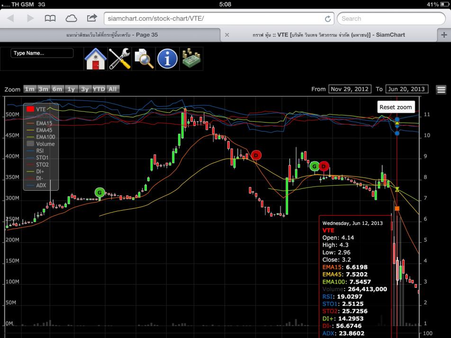Open the From date field Nov 29, 2012
This screenshot has width=451, height=338.
point(350,89)
